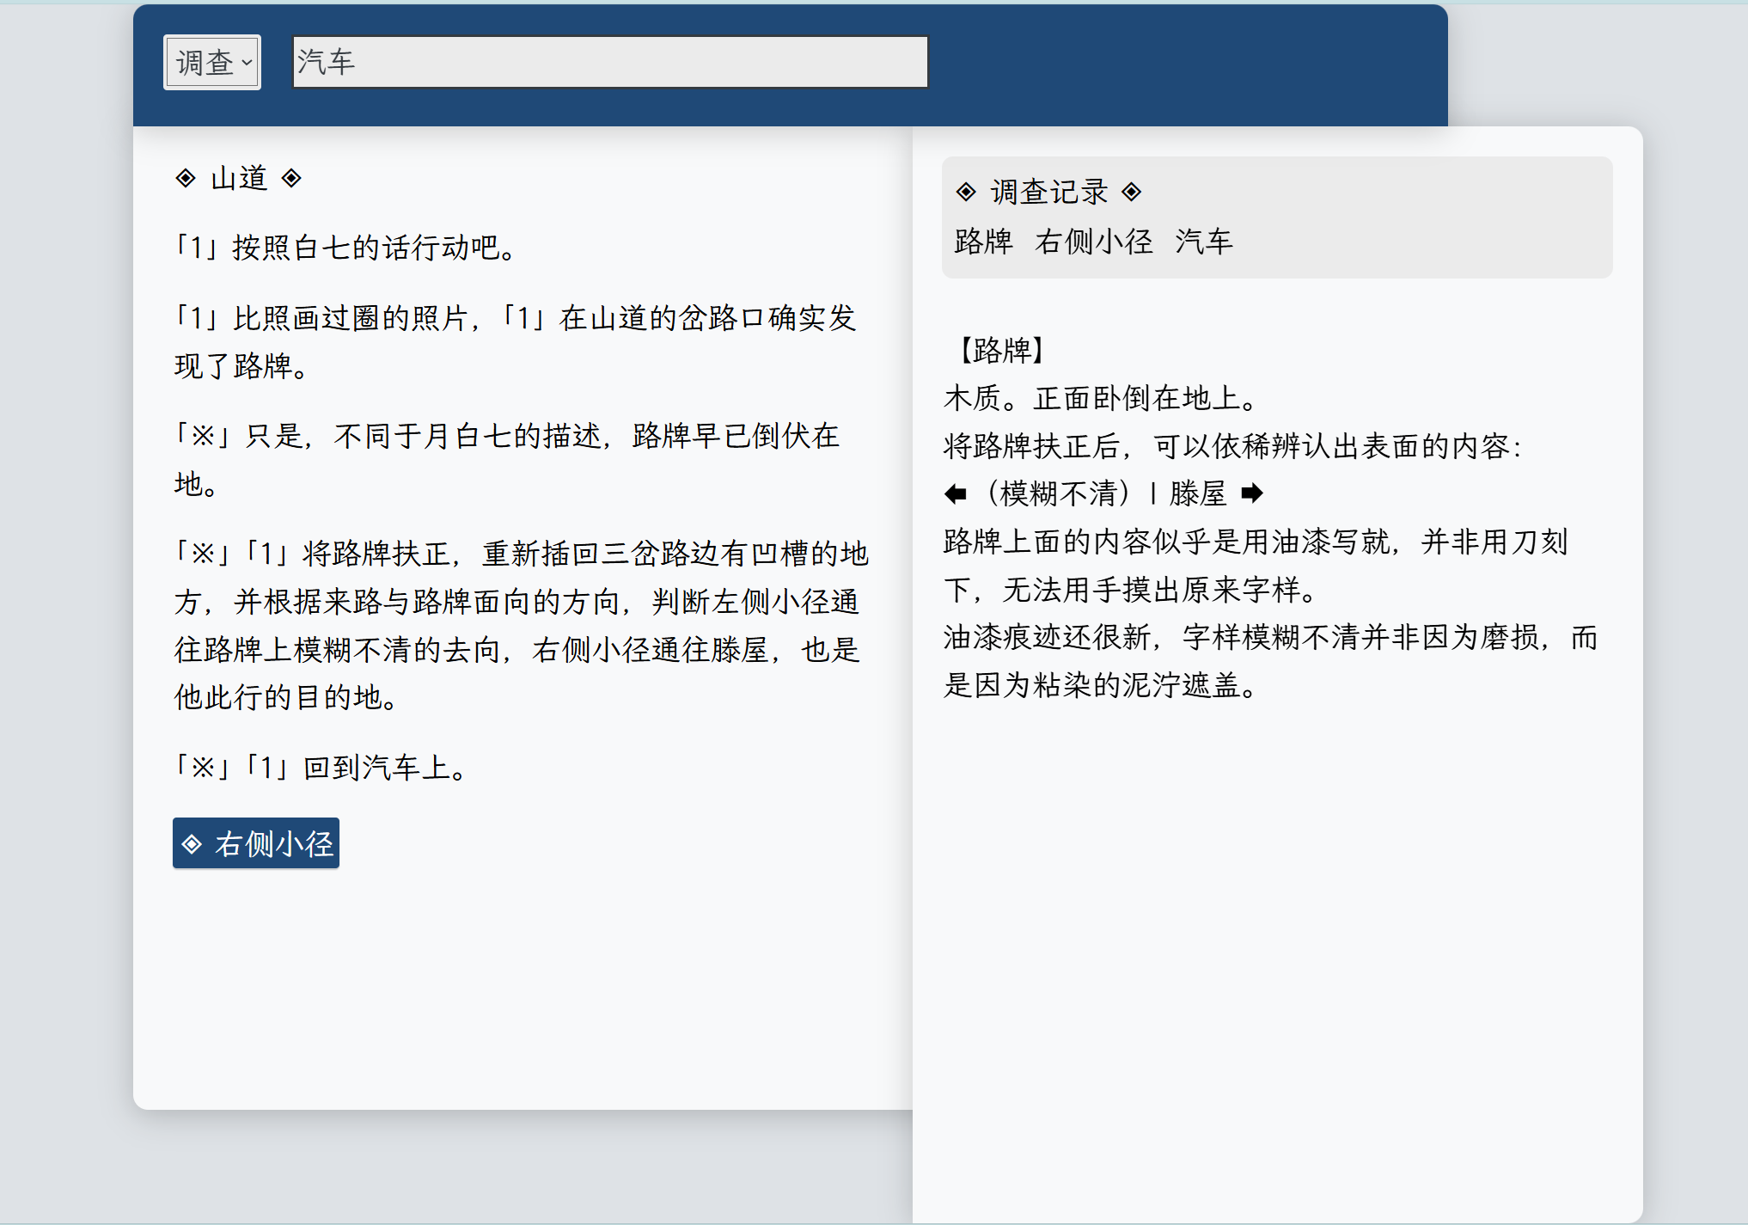This screenshot has height=1225, width=1748.
Task: Click the right arrow after 滕屋
Action: (x=1252, y=493)
